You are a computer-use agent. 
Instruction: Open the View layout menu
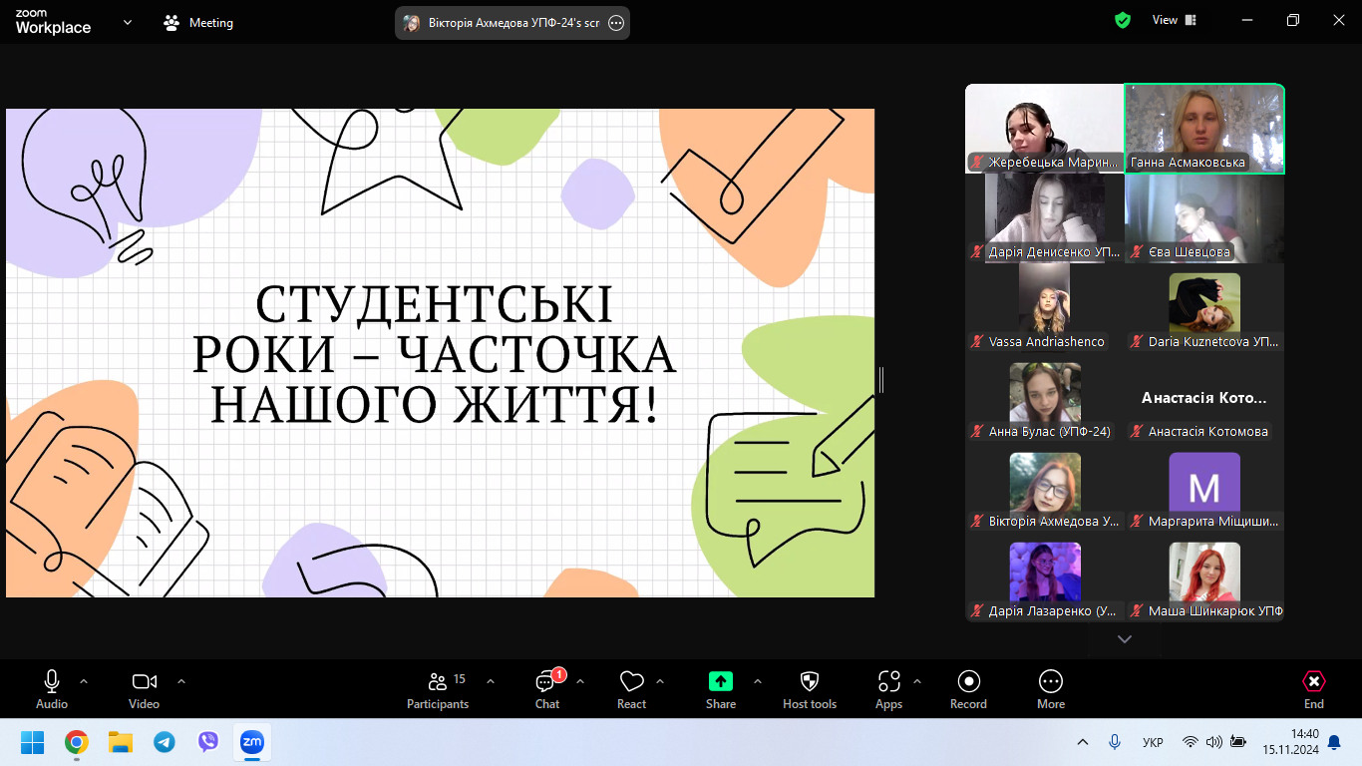[1175, 20]
